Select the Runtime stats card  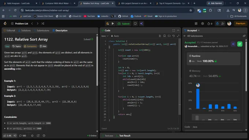[213, 59]
